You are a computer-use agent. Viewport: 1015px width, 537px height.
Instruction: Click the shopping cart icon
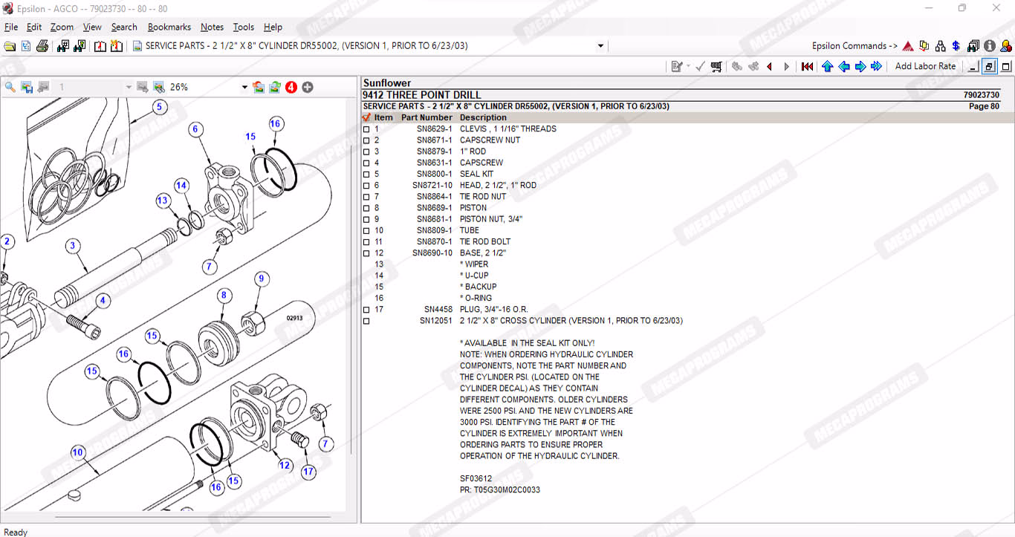click(x=716, y=67)
